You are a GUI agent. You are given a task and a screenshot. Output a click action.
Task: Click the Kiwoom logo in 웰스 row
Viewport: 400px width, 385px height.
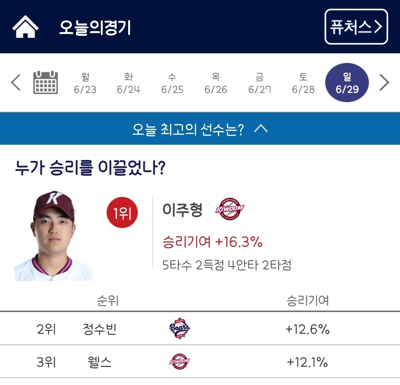[180, 362]
